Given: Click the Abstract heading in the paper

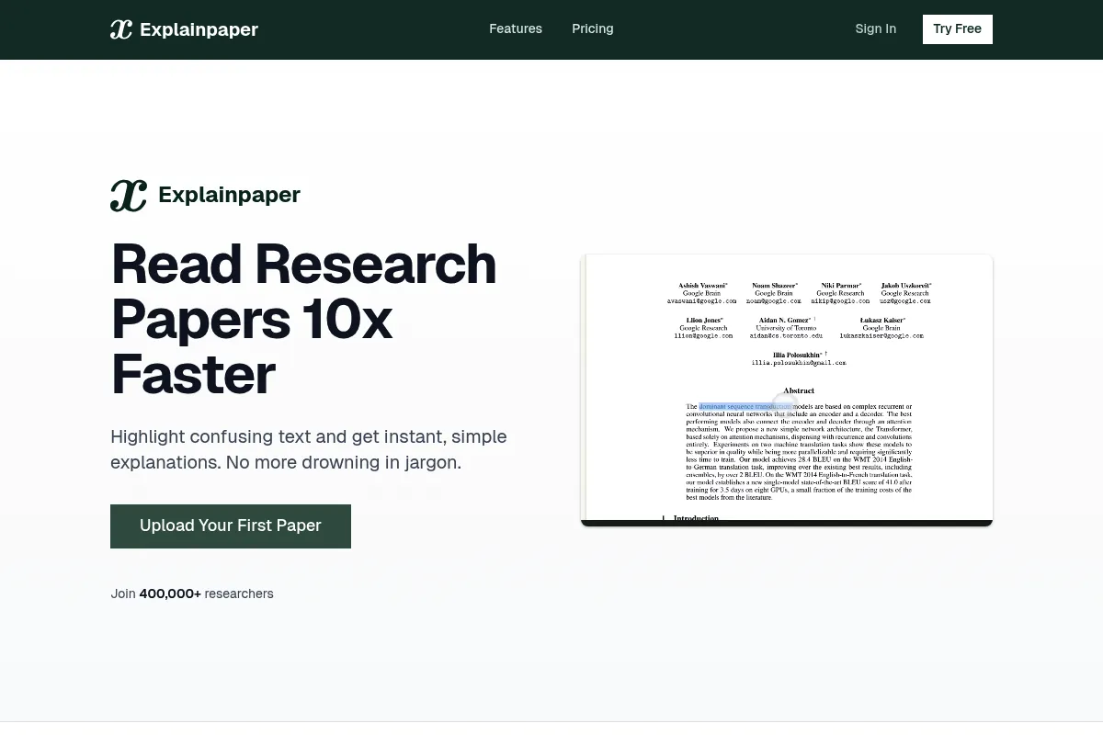Looking at the screenshot, I should pos(799,390).
